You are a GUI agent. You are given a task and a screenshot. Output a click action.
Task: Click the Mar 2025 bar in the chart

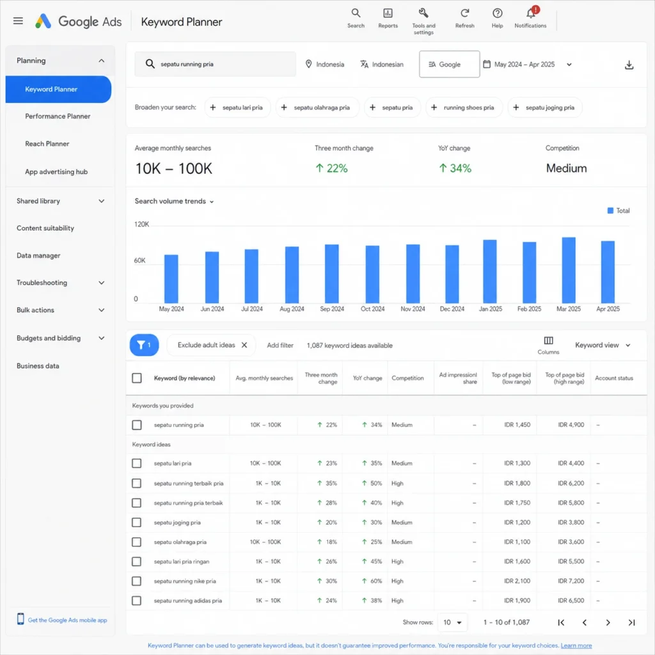[569, 270]
